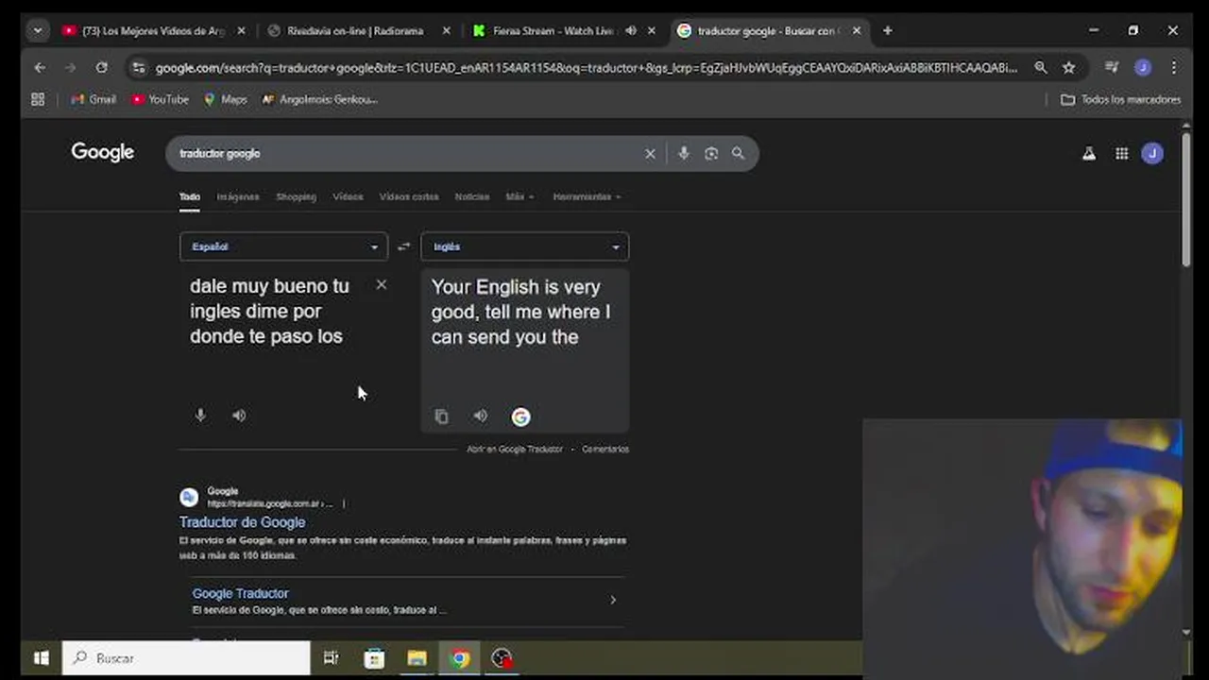The image size is (1209, 680).
Task: Listen to the English translation
Action: [481, 416]
